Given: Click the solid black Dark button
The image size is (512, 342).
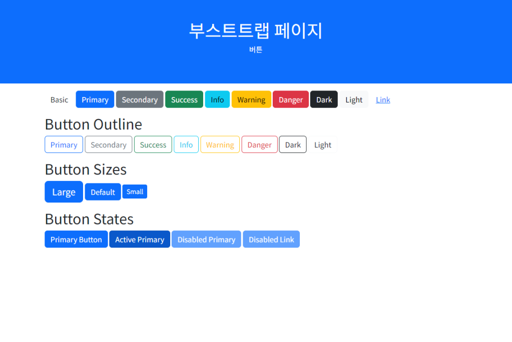Looking at the screenshot, I should point(324,99).
